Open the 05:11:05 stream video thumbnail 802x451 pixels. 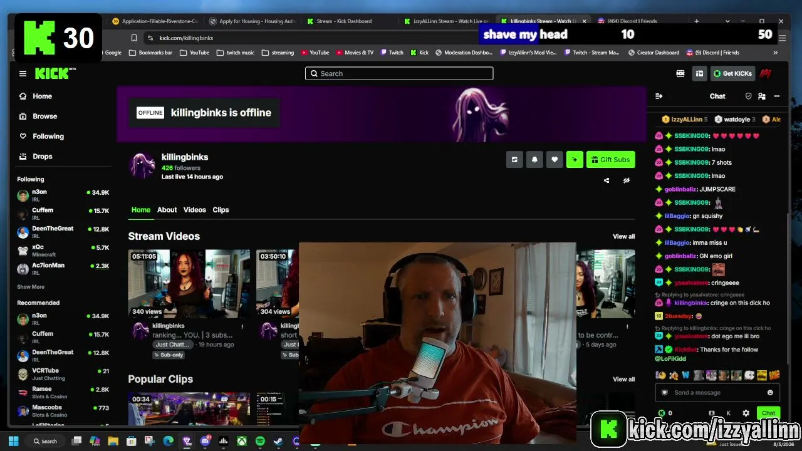pos(189,284)
